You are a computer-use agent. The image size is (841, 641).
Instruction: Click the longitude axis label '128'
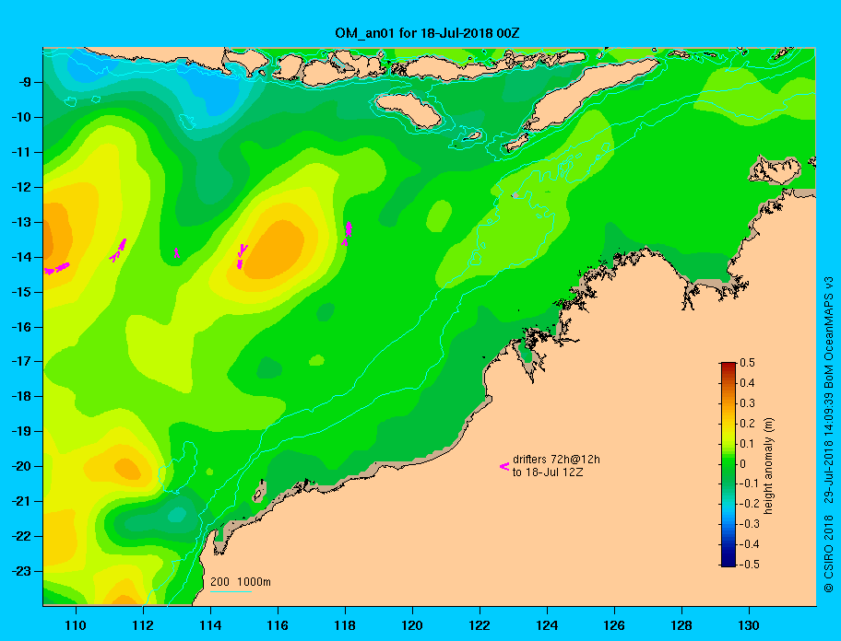tap(681, 625)
